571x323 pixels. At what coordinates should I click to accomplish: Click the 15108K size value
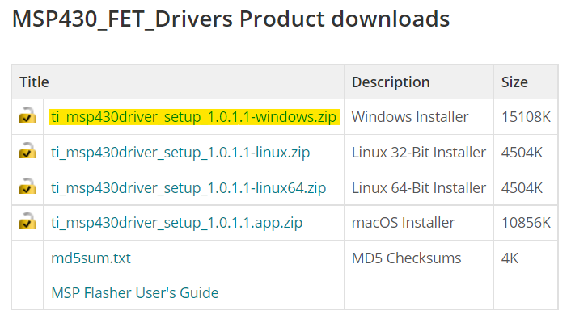click(x=526, y=117)
